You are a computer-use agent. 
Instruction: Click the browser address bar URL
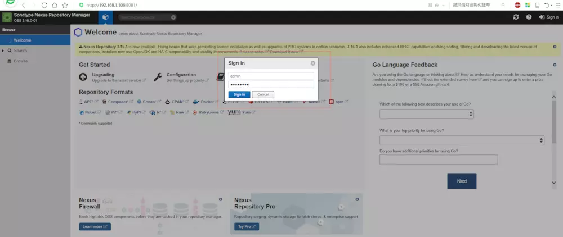(x=111, y=6)
